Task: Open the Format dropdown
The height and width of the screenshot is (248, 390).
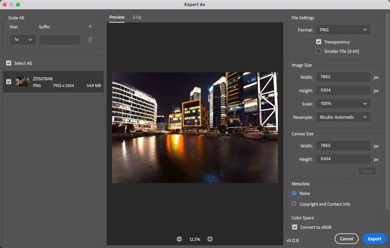Action: [x=343, y=30]
